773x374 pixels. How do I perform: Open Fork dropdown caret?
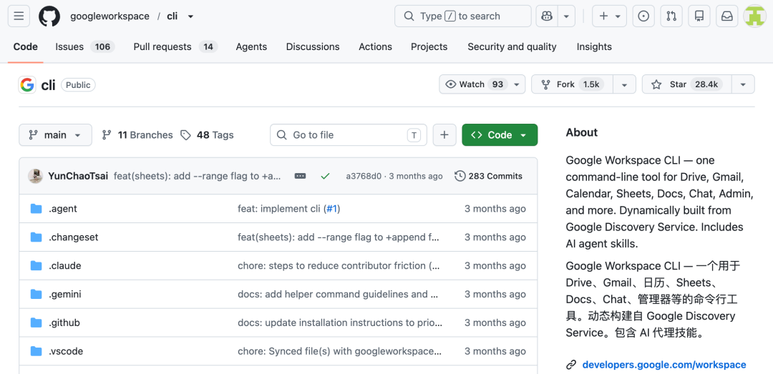(x=625, y=84)
